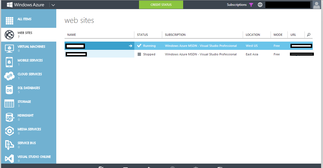Open HDInsight from the left navigation
This screenshot has height=168, width=323.
(10, 117)
